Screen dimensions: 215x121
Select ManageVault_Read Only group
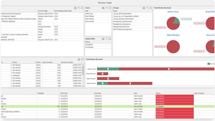tap(133, 26)
